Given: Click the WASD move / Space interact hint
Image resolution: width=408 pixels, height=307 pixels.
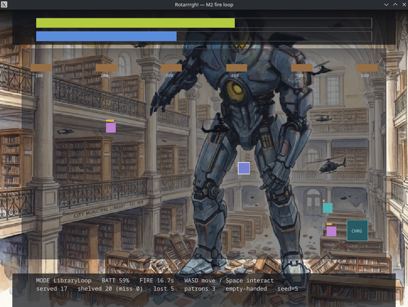Looking at the screenshot, I should 229,281.
